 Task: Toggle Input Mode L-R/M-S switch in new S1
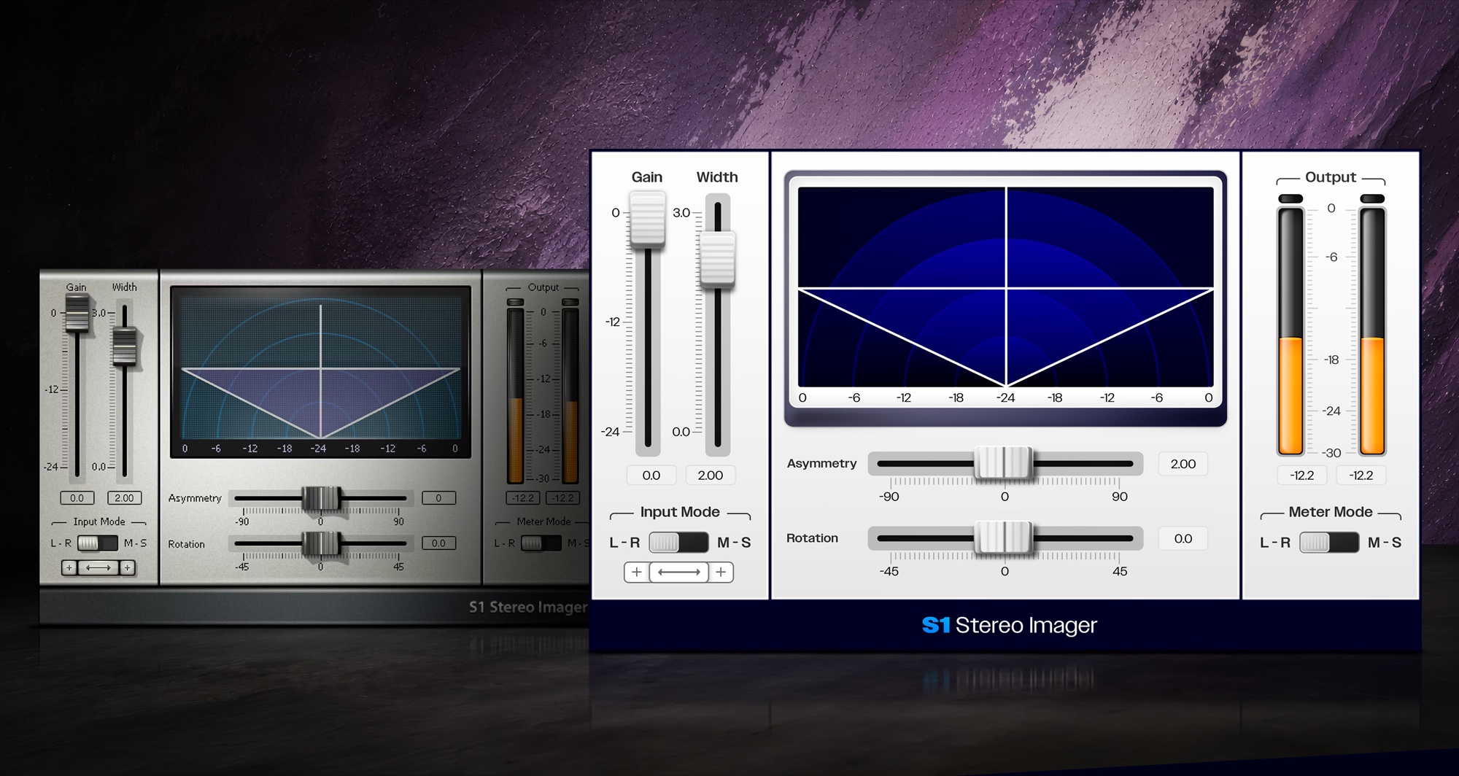tap(678, 543)
